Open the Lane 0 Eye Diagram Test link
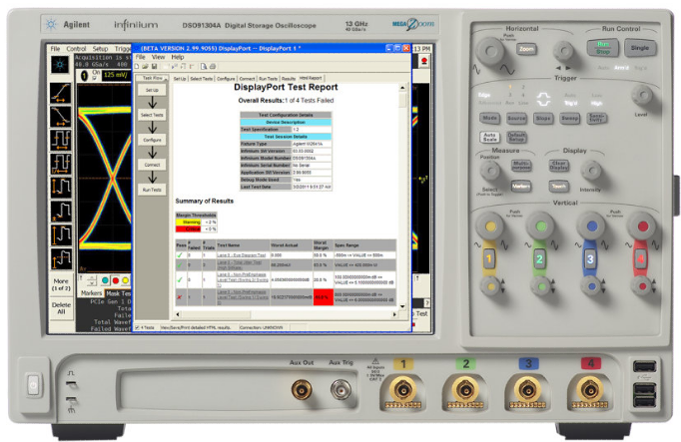The width and height of the screenshot is (681, 442). pyautogui.click(x=241, y=255)
